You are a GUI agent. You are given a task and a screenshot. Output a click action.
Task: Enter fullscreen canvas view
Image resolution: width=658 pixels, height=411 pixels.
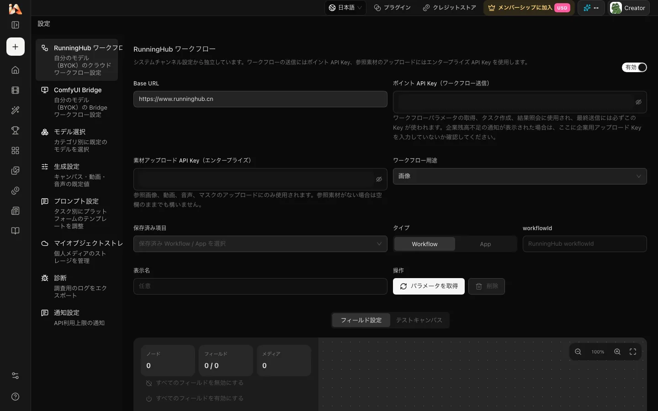(x=633, y=352)
